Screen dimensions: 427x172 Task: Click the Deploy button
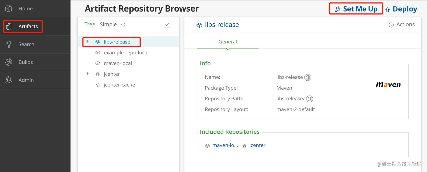pyautogui.click(x=401, y=9)
